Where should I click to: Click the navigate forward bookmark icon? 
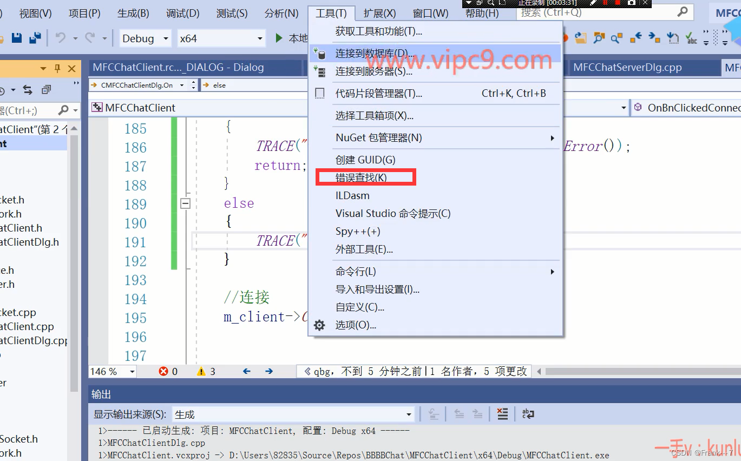coord(654,38)
